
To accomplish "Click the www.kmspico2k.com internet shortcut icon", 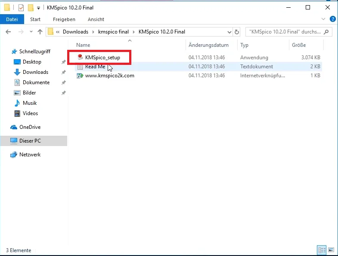I will click(80, 76).
